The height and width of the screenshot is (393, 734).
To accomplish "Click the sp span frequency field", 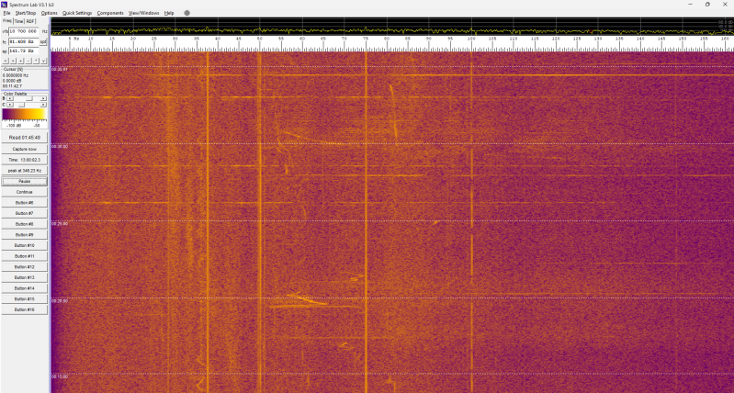I will 23,51.
